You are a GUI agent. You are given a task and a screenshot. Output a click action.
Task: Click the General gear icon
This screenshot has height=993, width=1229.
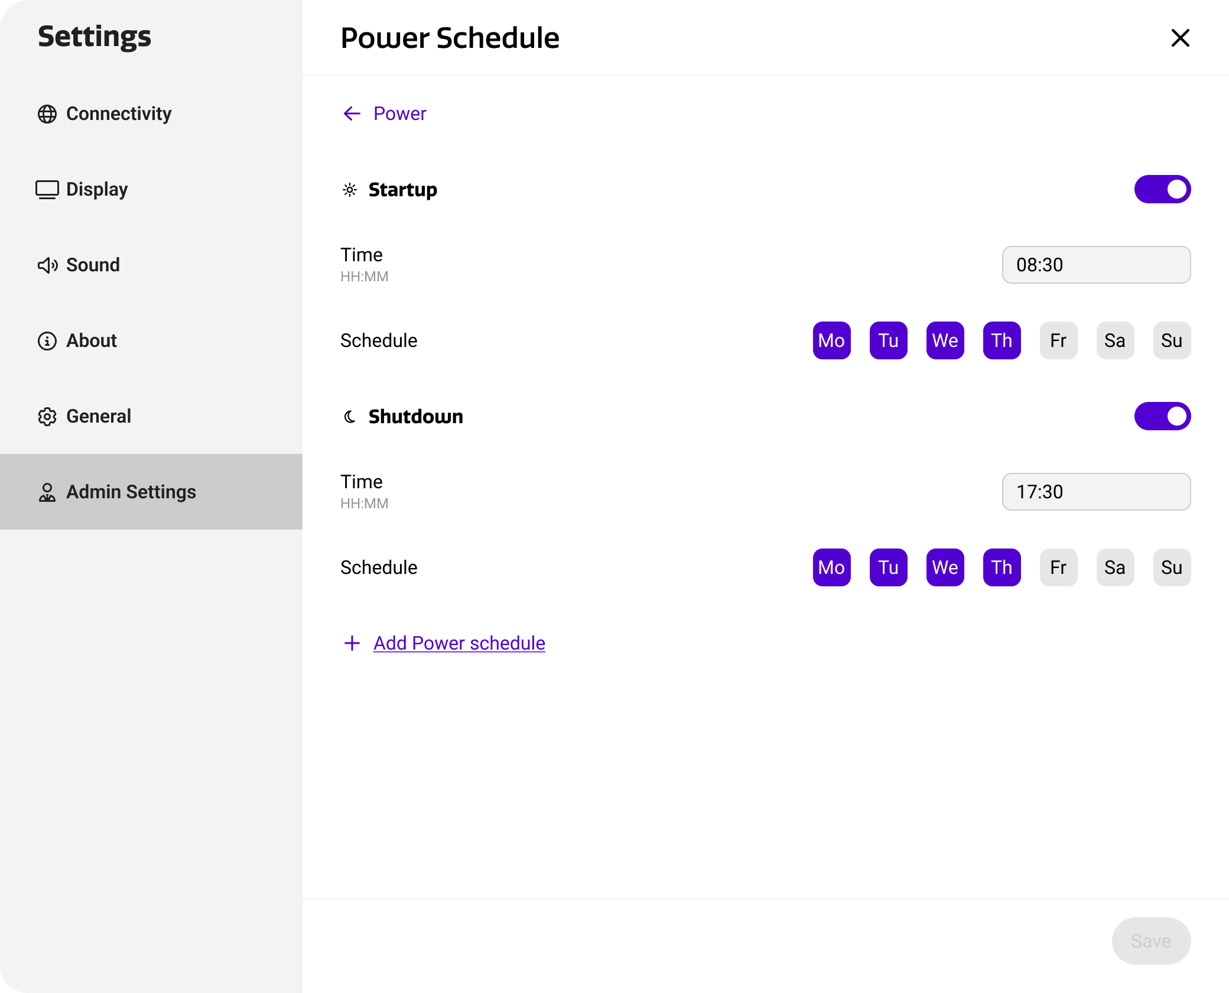[x=47, y=417]
